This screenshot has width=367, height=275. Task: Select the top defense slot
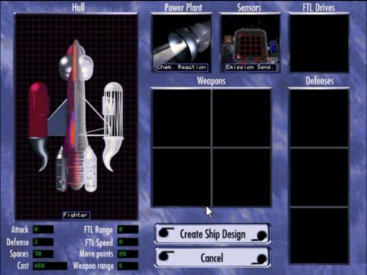click(319, 118)
